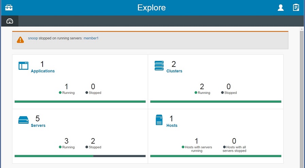
Task: Open the Servers link
Action: 38,125
